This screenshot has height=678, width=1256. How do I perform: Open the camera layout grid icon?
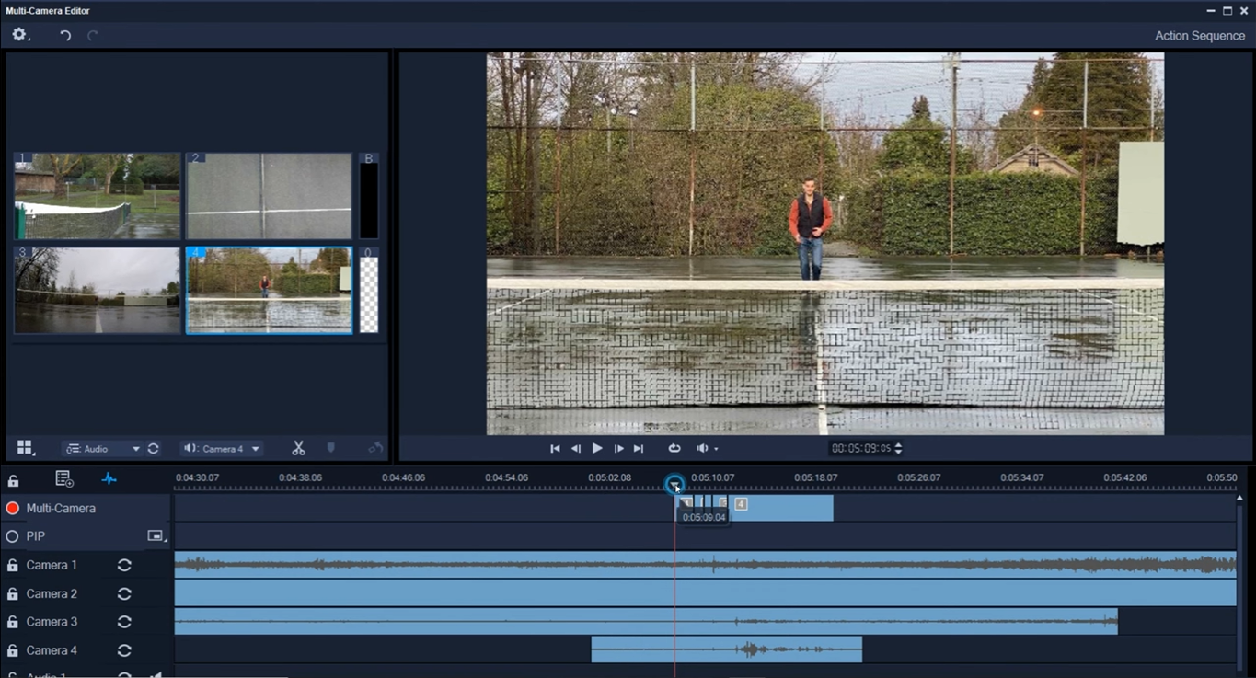click(24, 448)
